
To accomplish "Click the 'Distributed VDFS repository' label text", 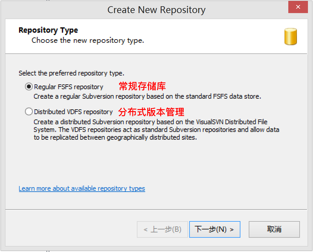I will tap(73, 112).
